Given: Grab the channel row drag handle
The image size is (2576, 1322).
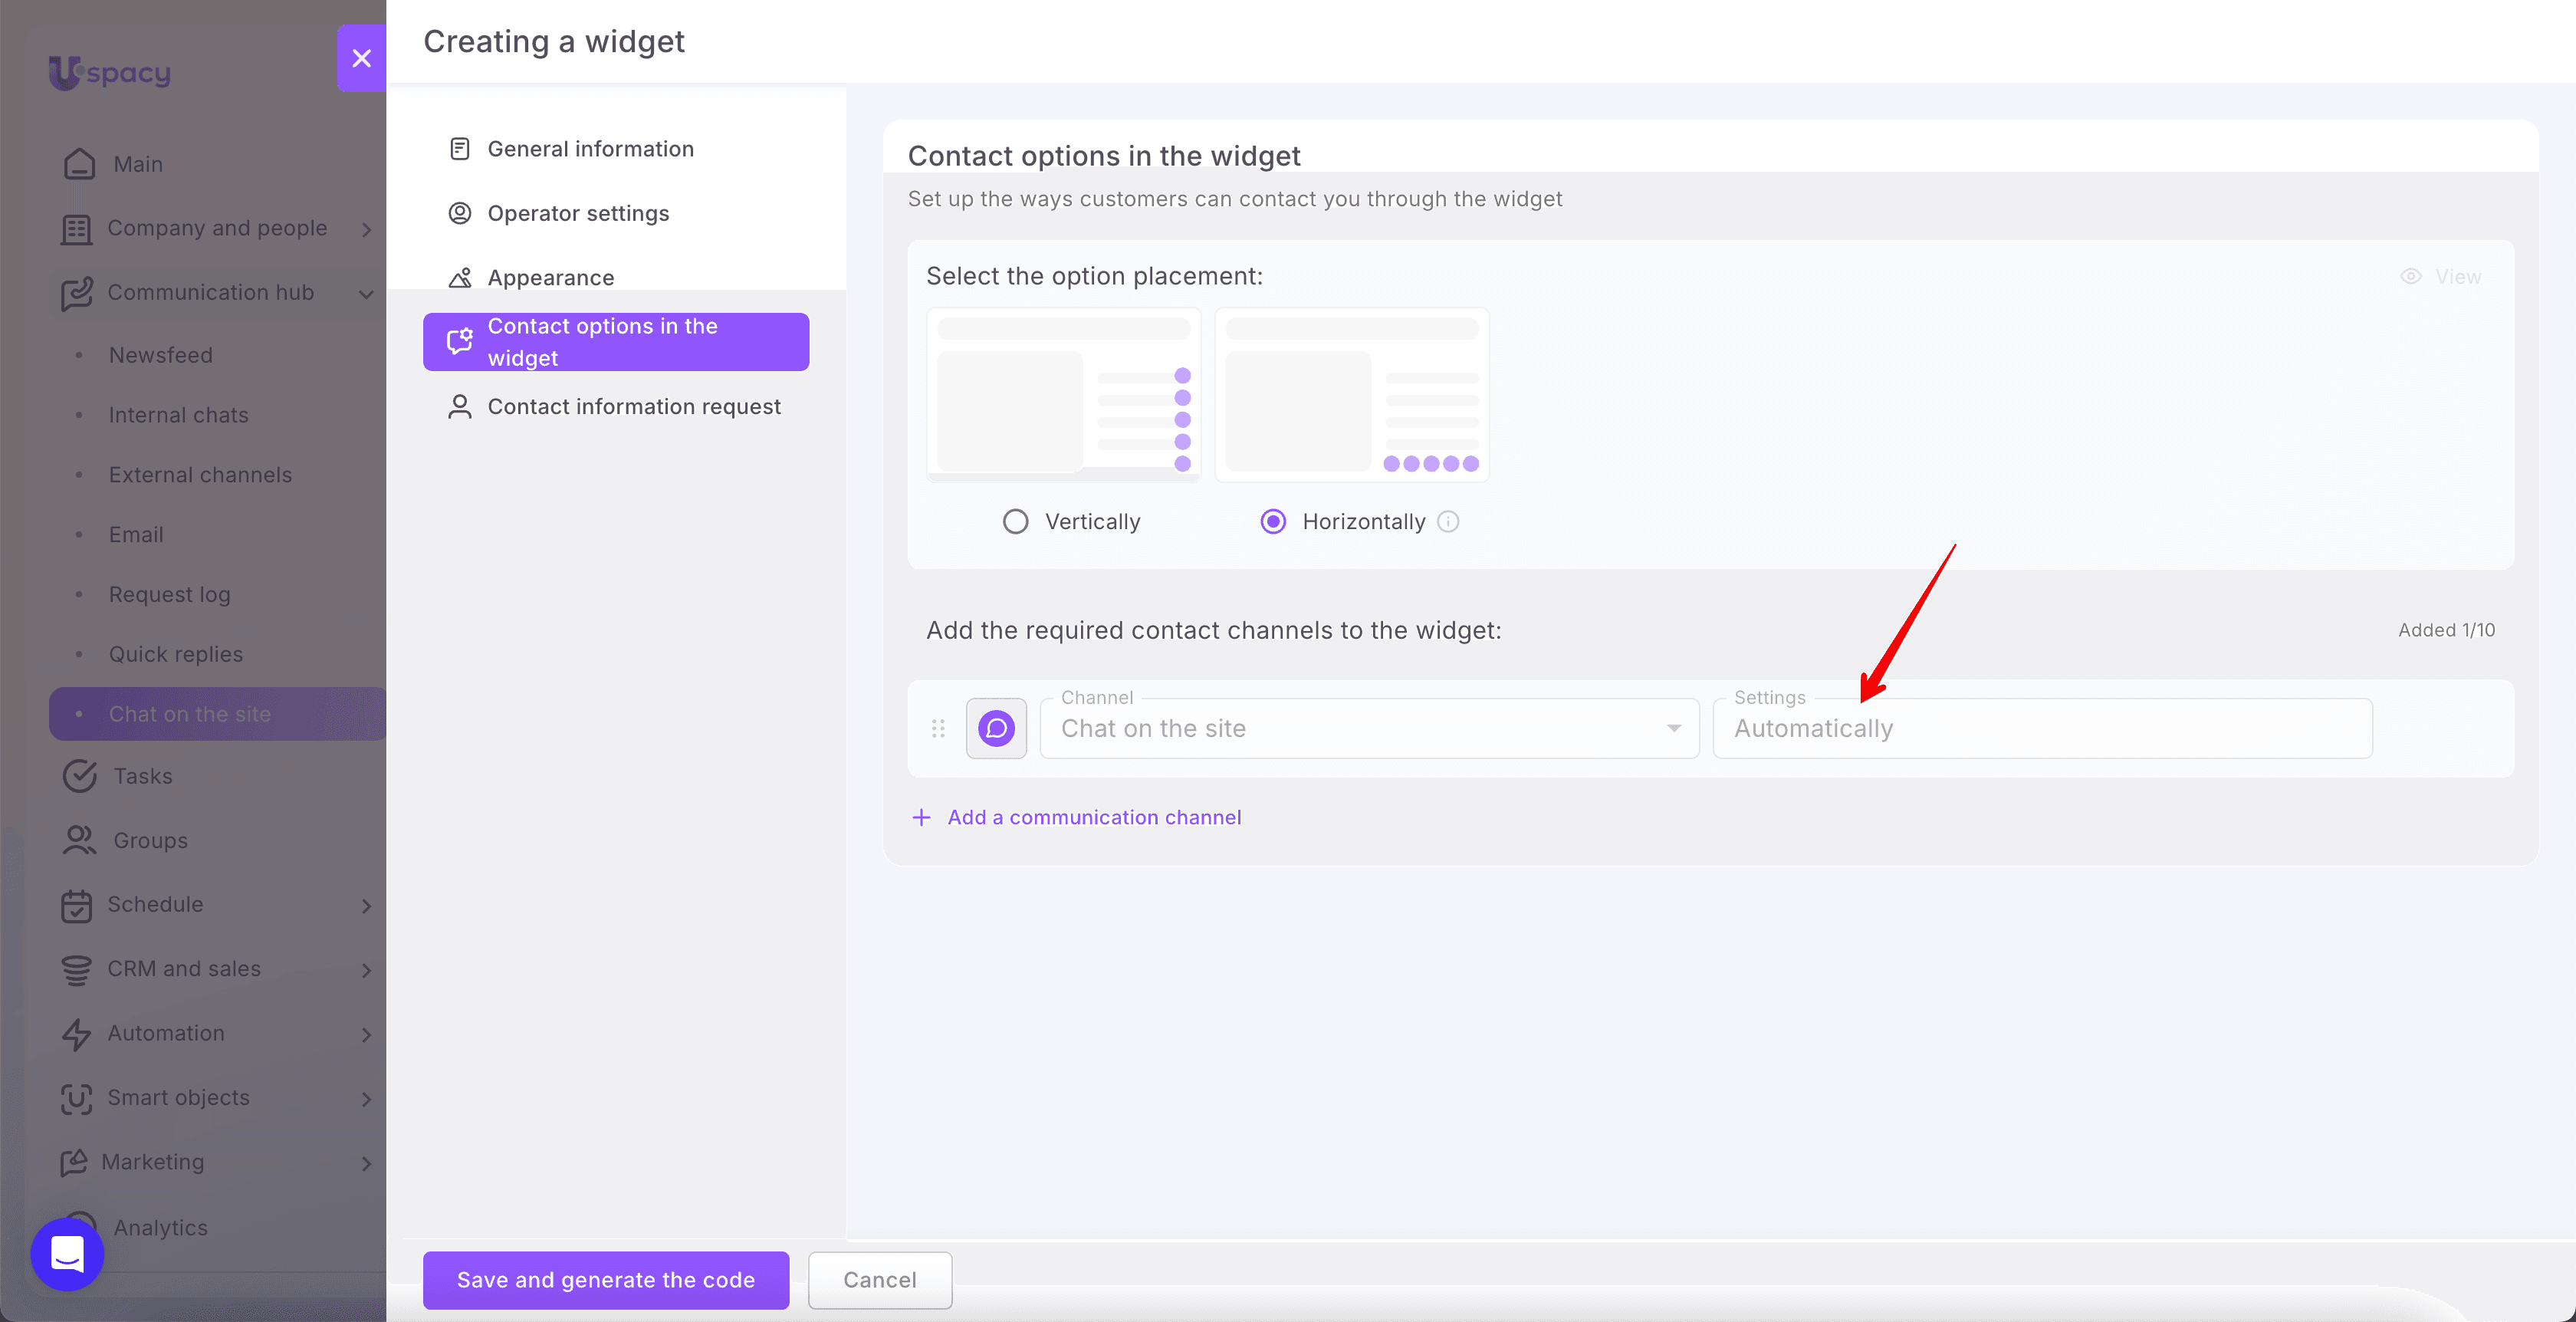Looking at the screenshot, I should click(938, 728).
